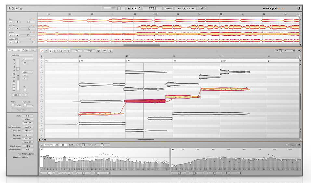
Task: Start playback with the play button
Action: click(x=136, y=8)
